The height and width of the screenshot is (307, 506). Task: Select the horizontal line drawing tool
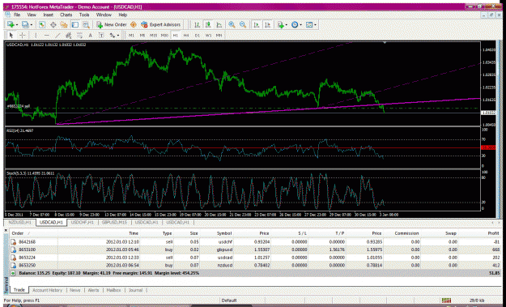coord(47,35)
